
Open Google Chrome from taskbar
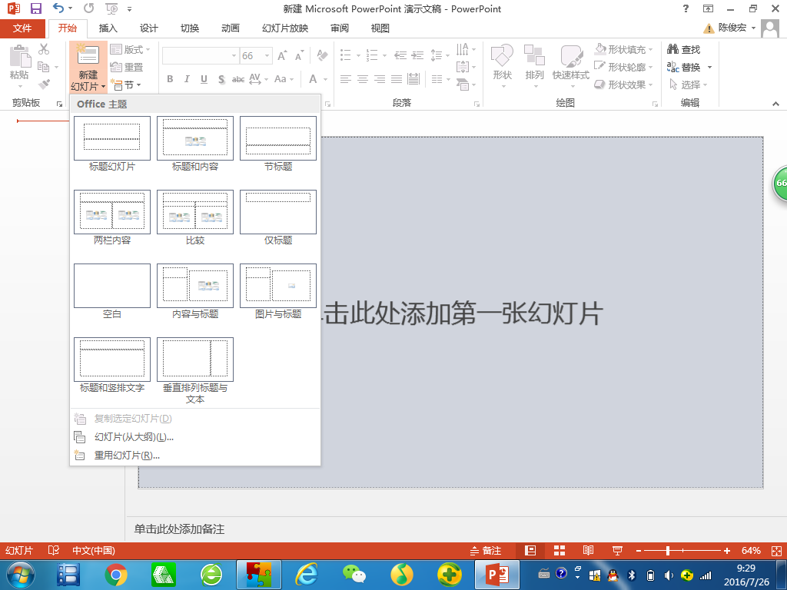coord(116,575)
